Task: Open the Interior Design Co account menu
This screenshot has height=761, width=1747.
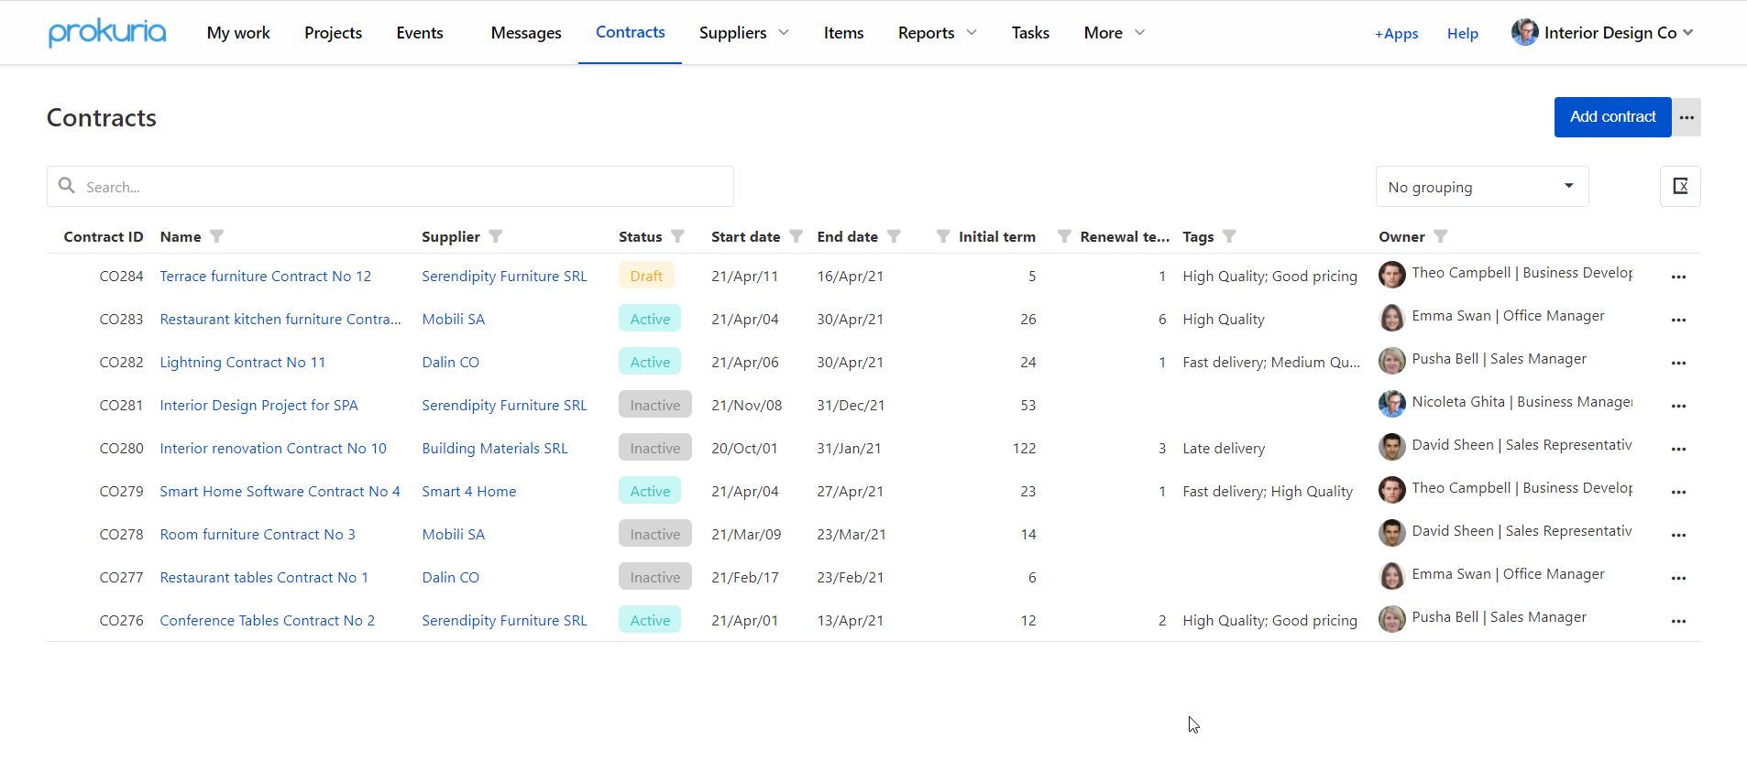Action: (1602, 33)
